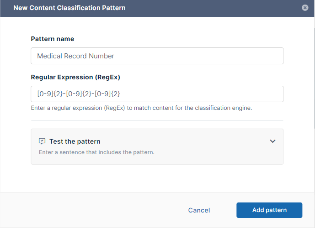This screenshot has height=228, width=315.
Task: Click the RegEx helper text below the field
Action: click(141, 108)
